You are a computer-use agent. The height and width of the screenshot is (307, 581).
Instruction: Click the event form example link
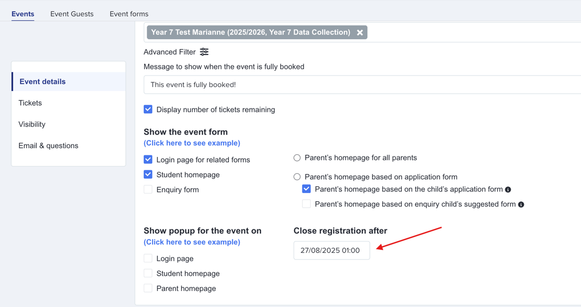(x=191, y=143)
